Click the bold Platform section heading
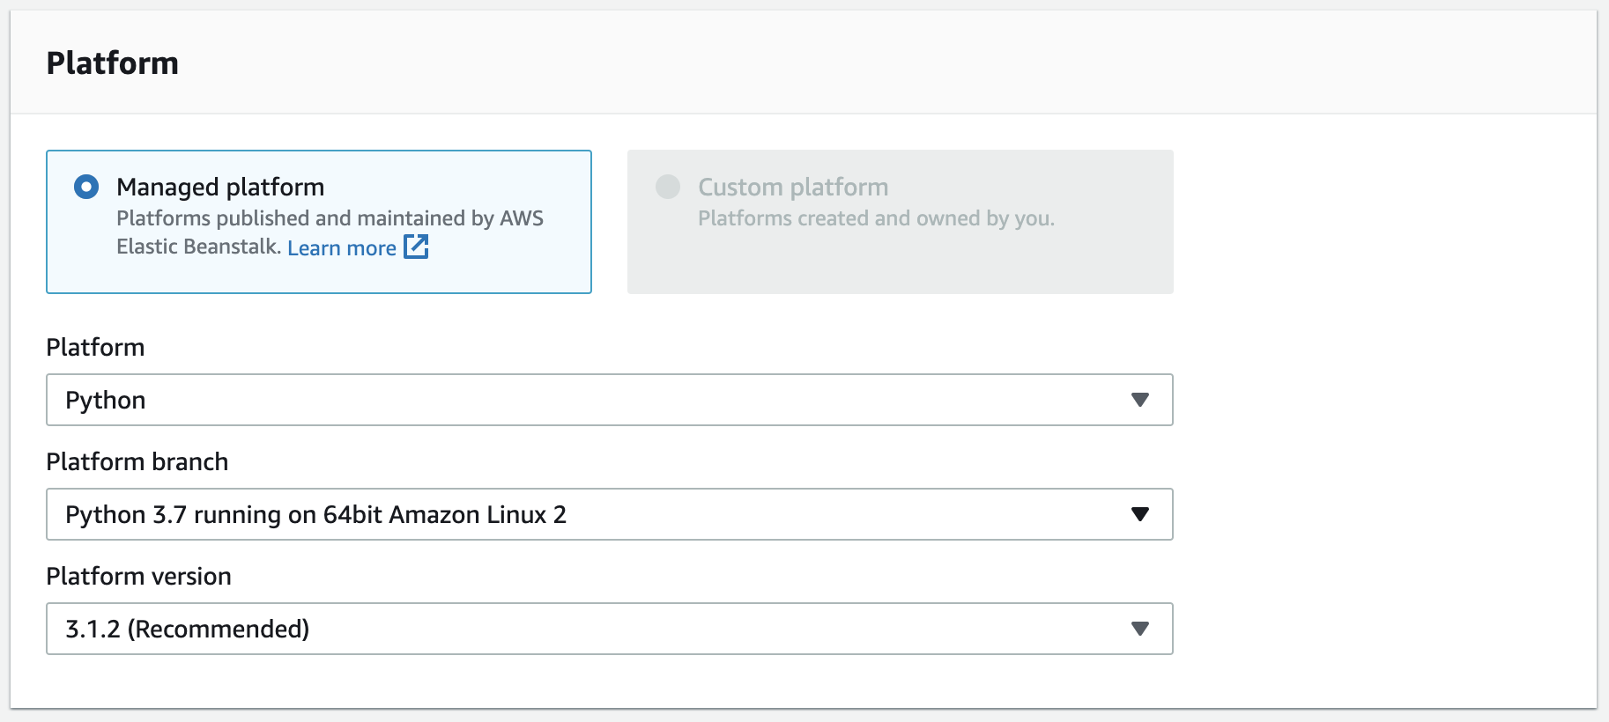Image resolution: width=1609 pixels, height=722 pixels. 112,63
